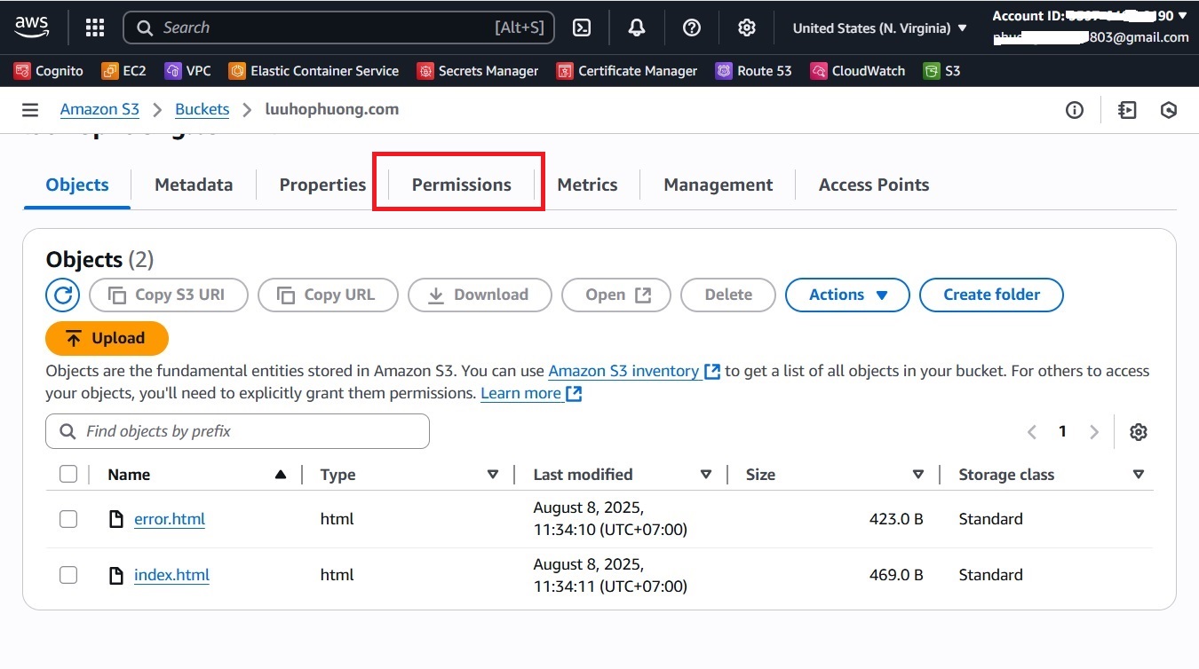Open the info panel icon
Screen dimensions: 1199x669
[1075, 110]
